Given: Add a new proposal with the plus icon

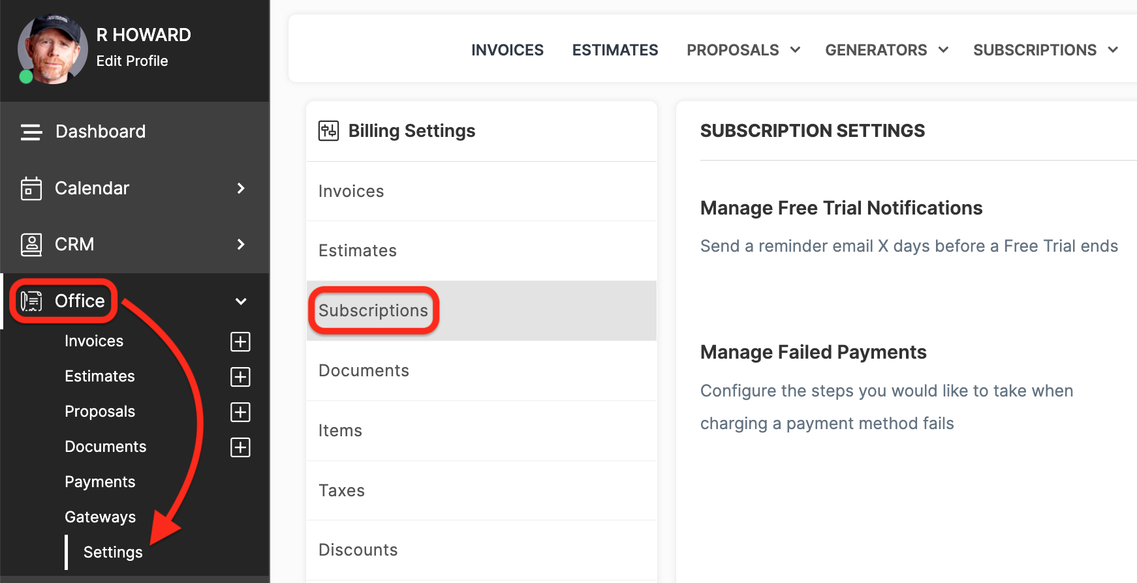Looking at the screenshot, I should tap(241, 412).
